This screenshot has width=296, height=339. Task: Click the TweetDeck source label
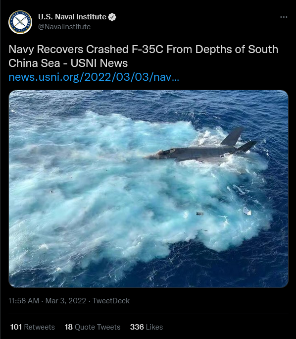(111, 301)
